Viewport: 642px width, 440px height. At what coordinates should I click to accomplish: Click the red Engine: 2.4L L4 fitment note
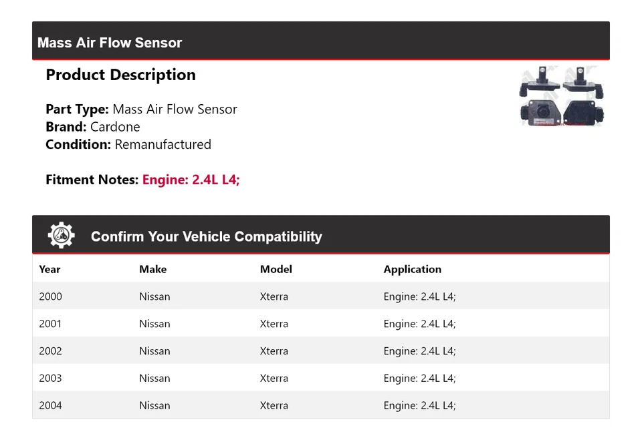191,180
